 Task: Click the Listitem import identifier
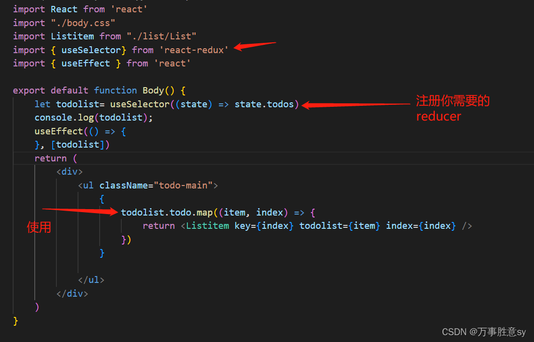(x=72, y=36)
